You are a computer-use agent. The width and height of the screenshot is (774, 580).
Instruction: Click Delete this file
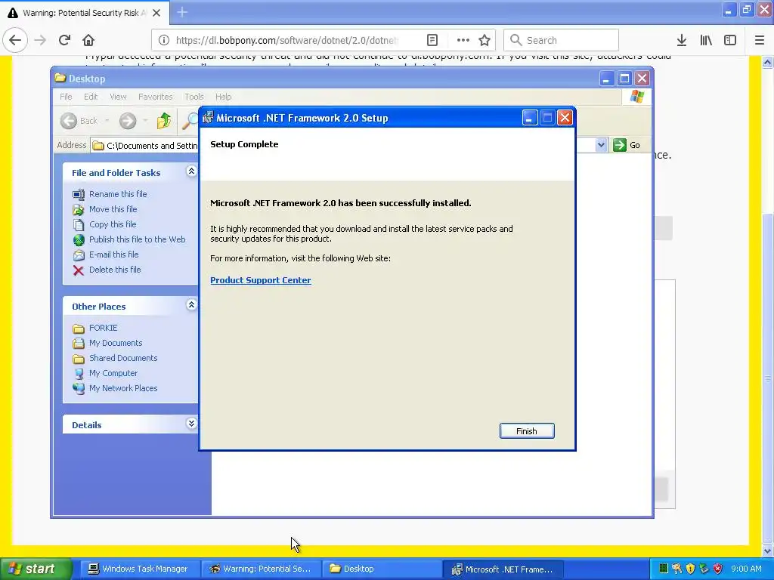115,270
